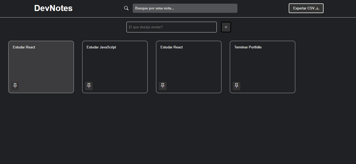Click the 'Estudar JavaScript' title text
Screen dimensions: 356x164
point(101,47)
